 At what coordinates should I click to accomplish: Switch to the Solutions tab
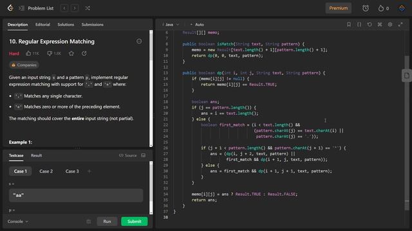pyautogui.click(x=66, y=24)
